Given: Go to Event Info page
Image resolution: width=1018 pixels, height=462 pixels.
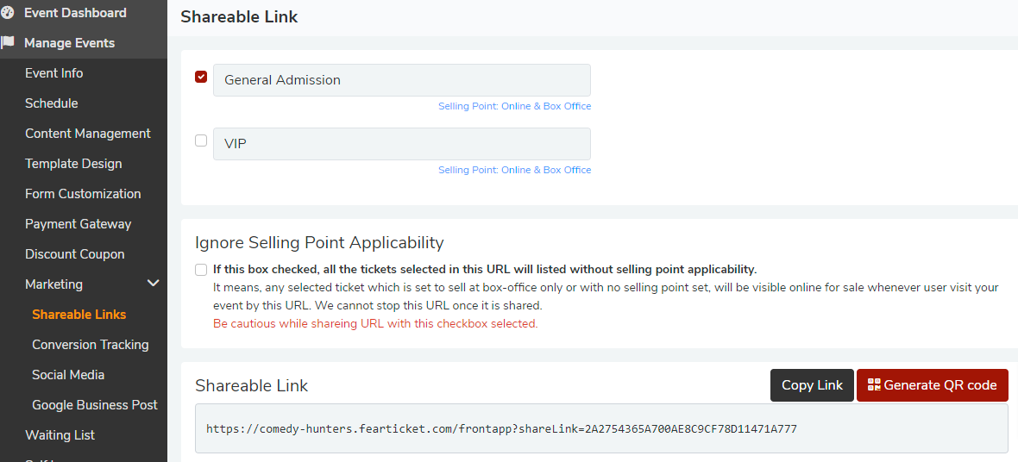Looking at the screenshot, I should (x=53, y=73).
